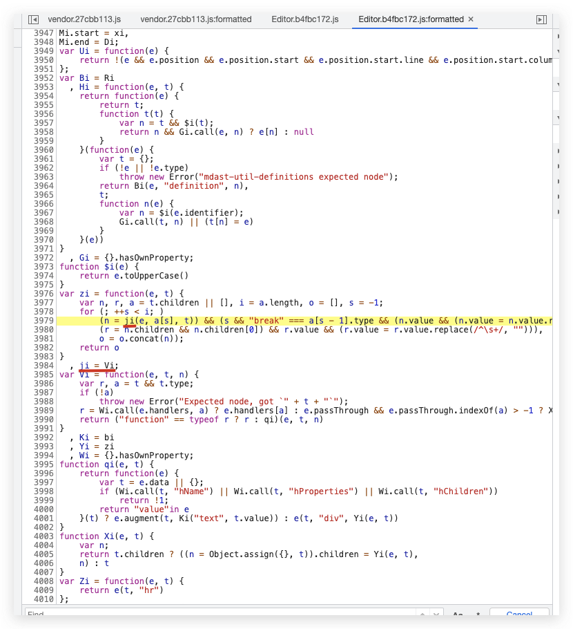Click the left-pointing navigator collapse arrow icon

pos(32,19)
